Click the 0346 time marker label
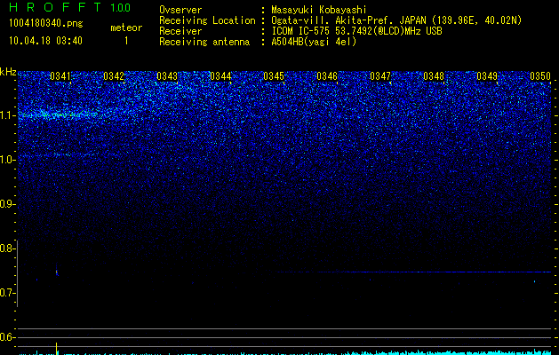This screenshot has height=355, width=559. [327, 76]
